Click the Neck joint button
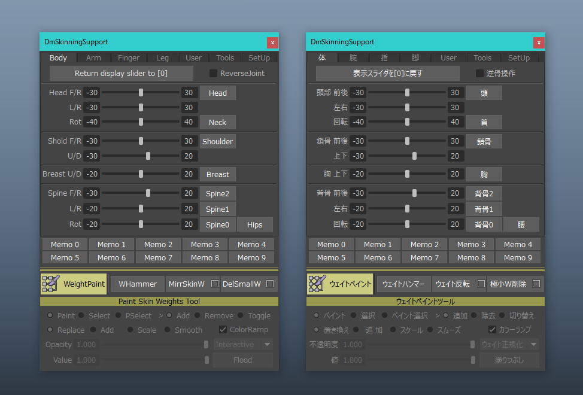 (x=217, y=122)
